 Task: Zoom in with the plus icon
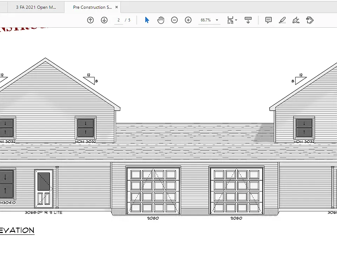click(x=188, y=20)
